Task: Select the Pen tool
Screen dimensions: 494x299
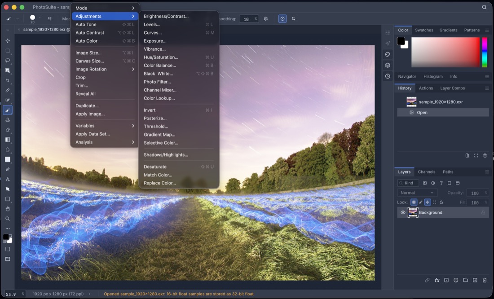Action: coord(8,169)
